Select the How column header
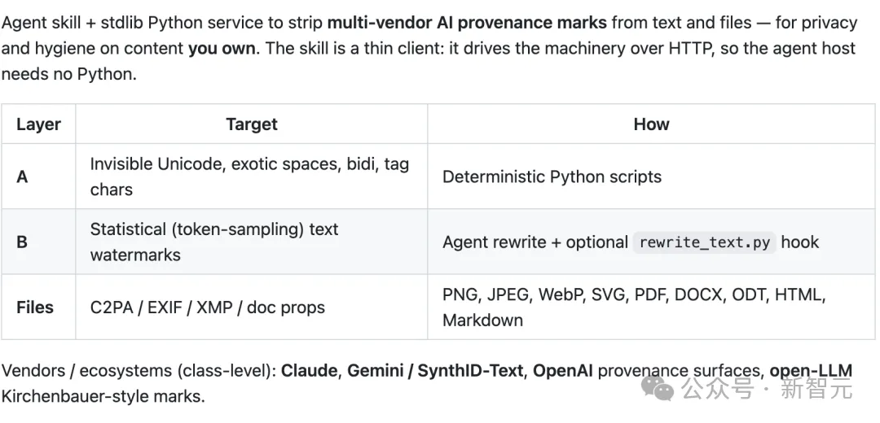Image resolution: width=880 pixels, height=423 pixels. [x=652, y=124]
